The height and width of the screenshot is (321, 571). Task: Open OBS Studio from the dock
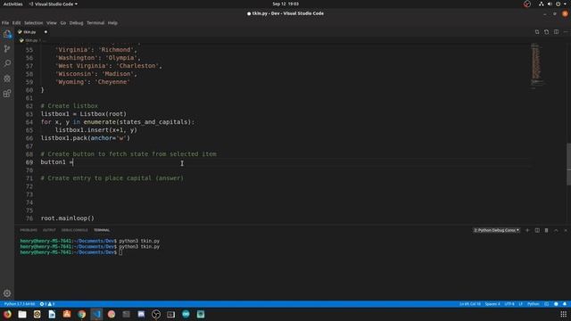click(x=156, y=314)
